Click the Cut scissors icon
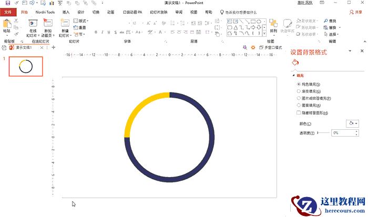The width and height of the screenshot is (368, 217). click(16, 20)
